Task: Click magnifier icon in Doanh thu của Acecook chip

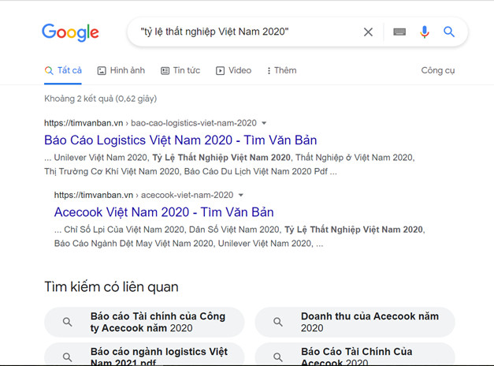Action: [278, 322]
